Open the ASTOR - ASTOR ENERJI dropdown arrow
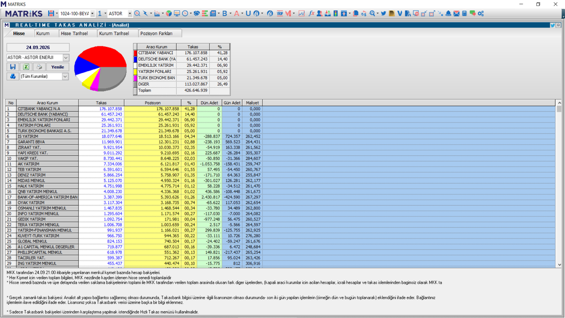 point(66,57)
